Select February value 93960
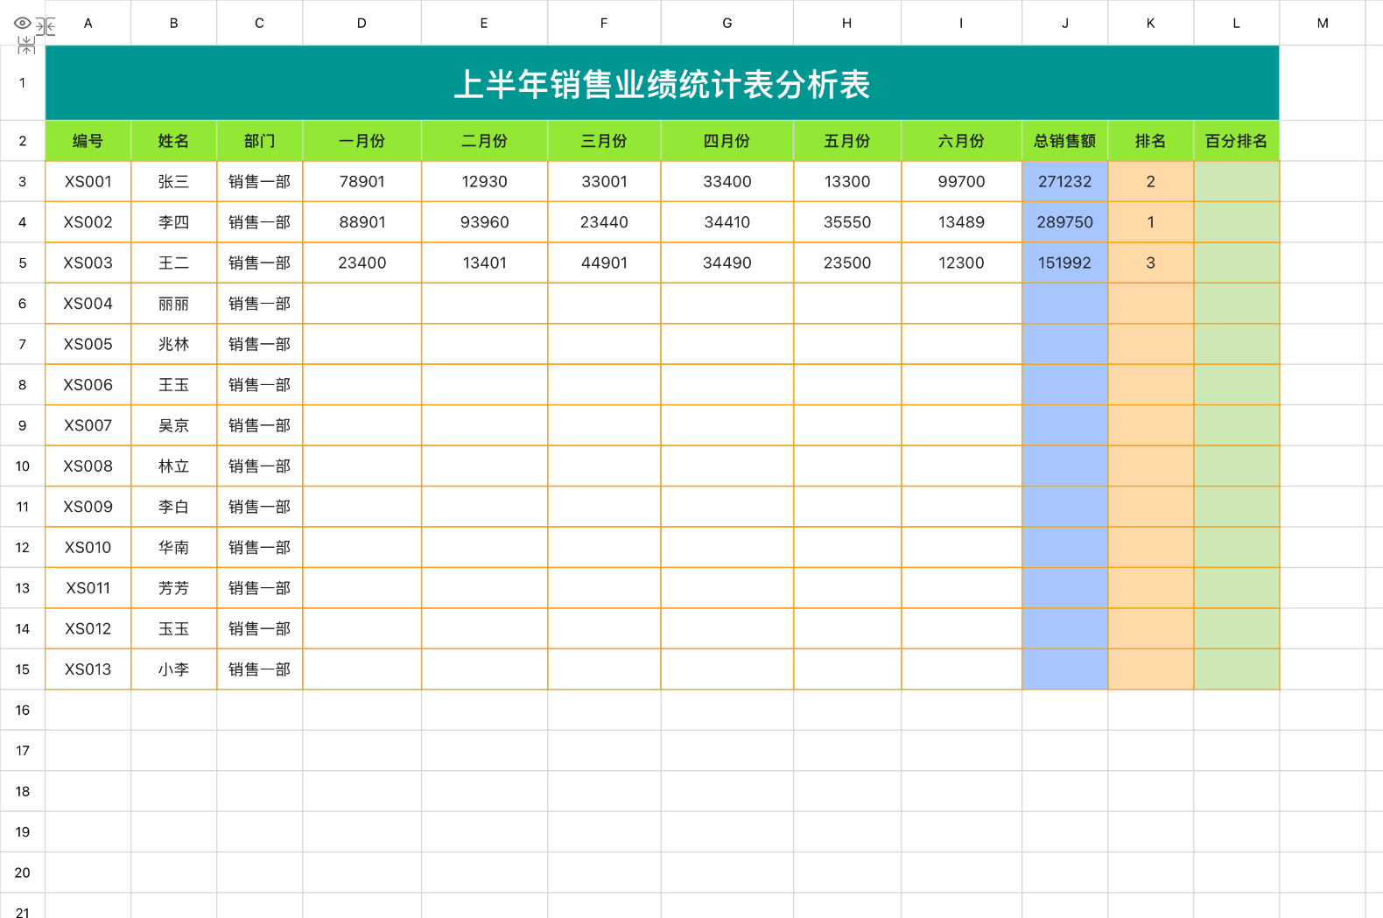1383x918 pixels. [484, 222]
